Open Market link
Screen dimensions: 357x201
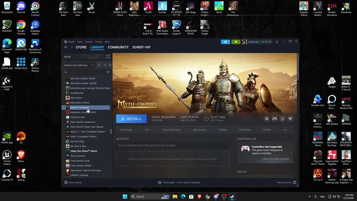click(x=267, y=130)
